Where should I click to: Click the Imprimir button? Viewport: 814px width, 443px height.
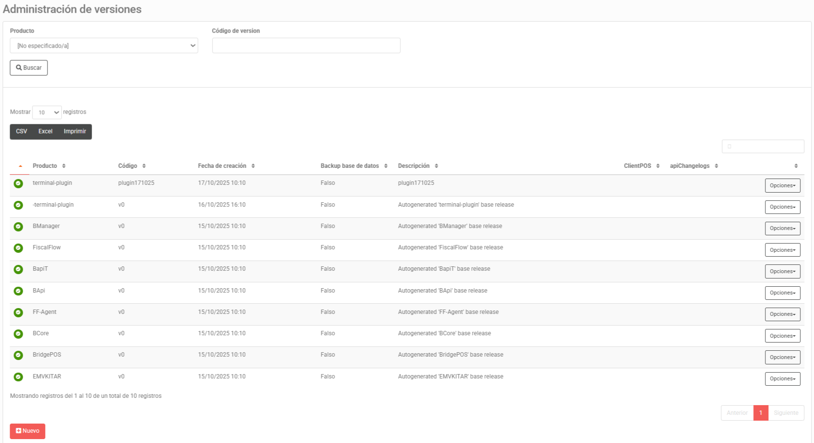point(75,131)
